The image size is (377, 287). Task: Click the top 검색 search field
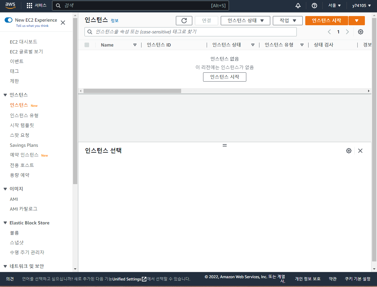click(141, 6)
